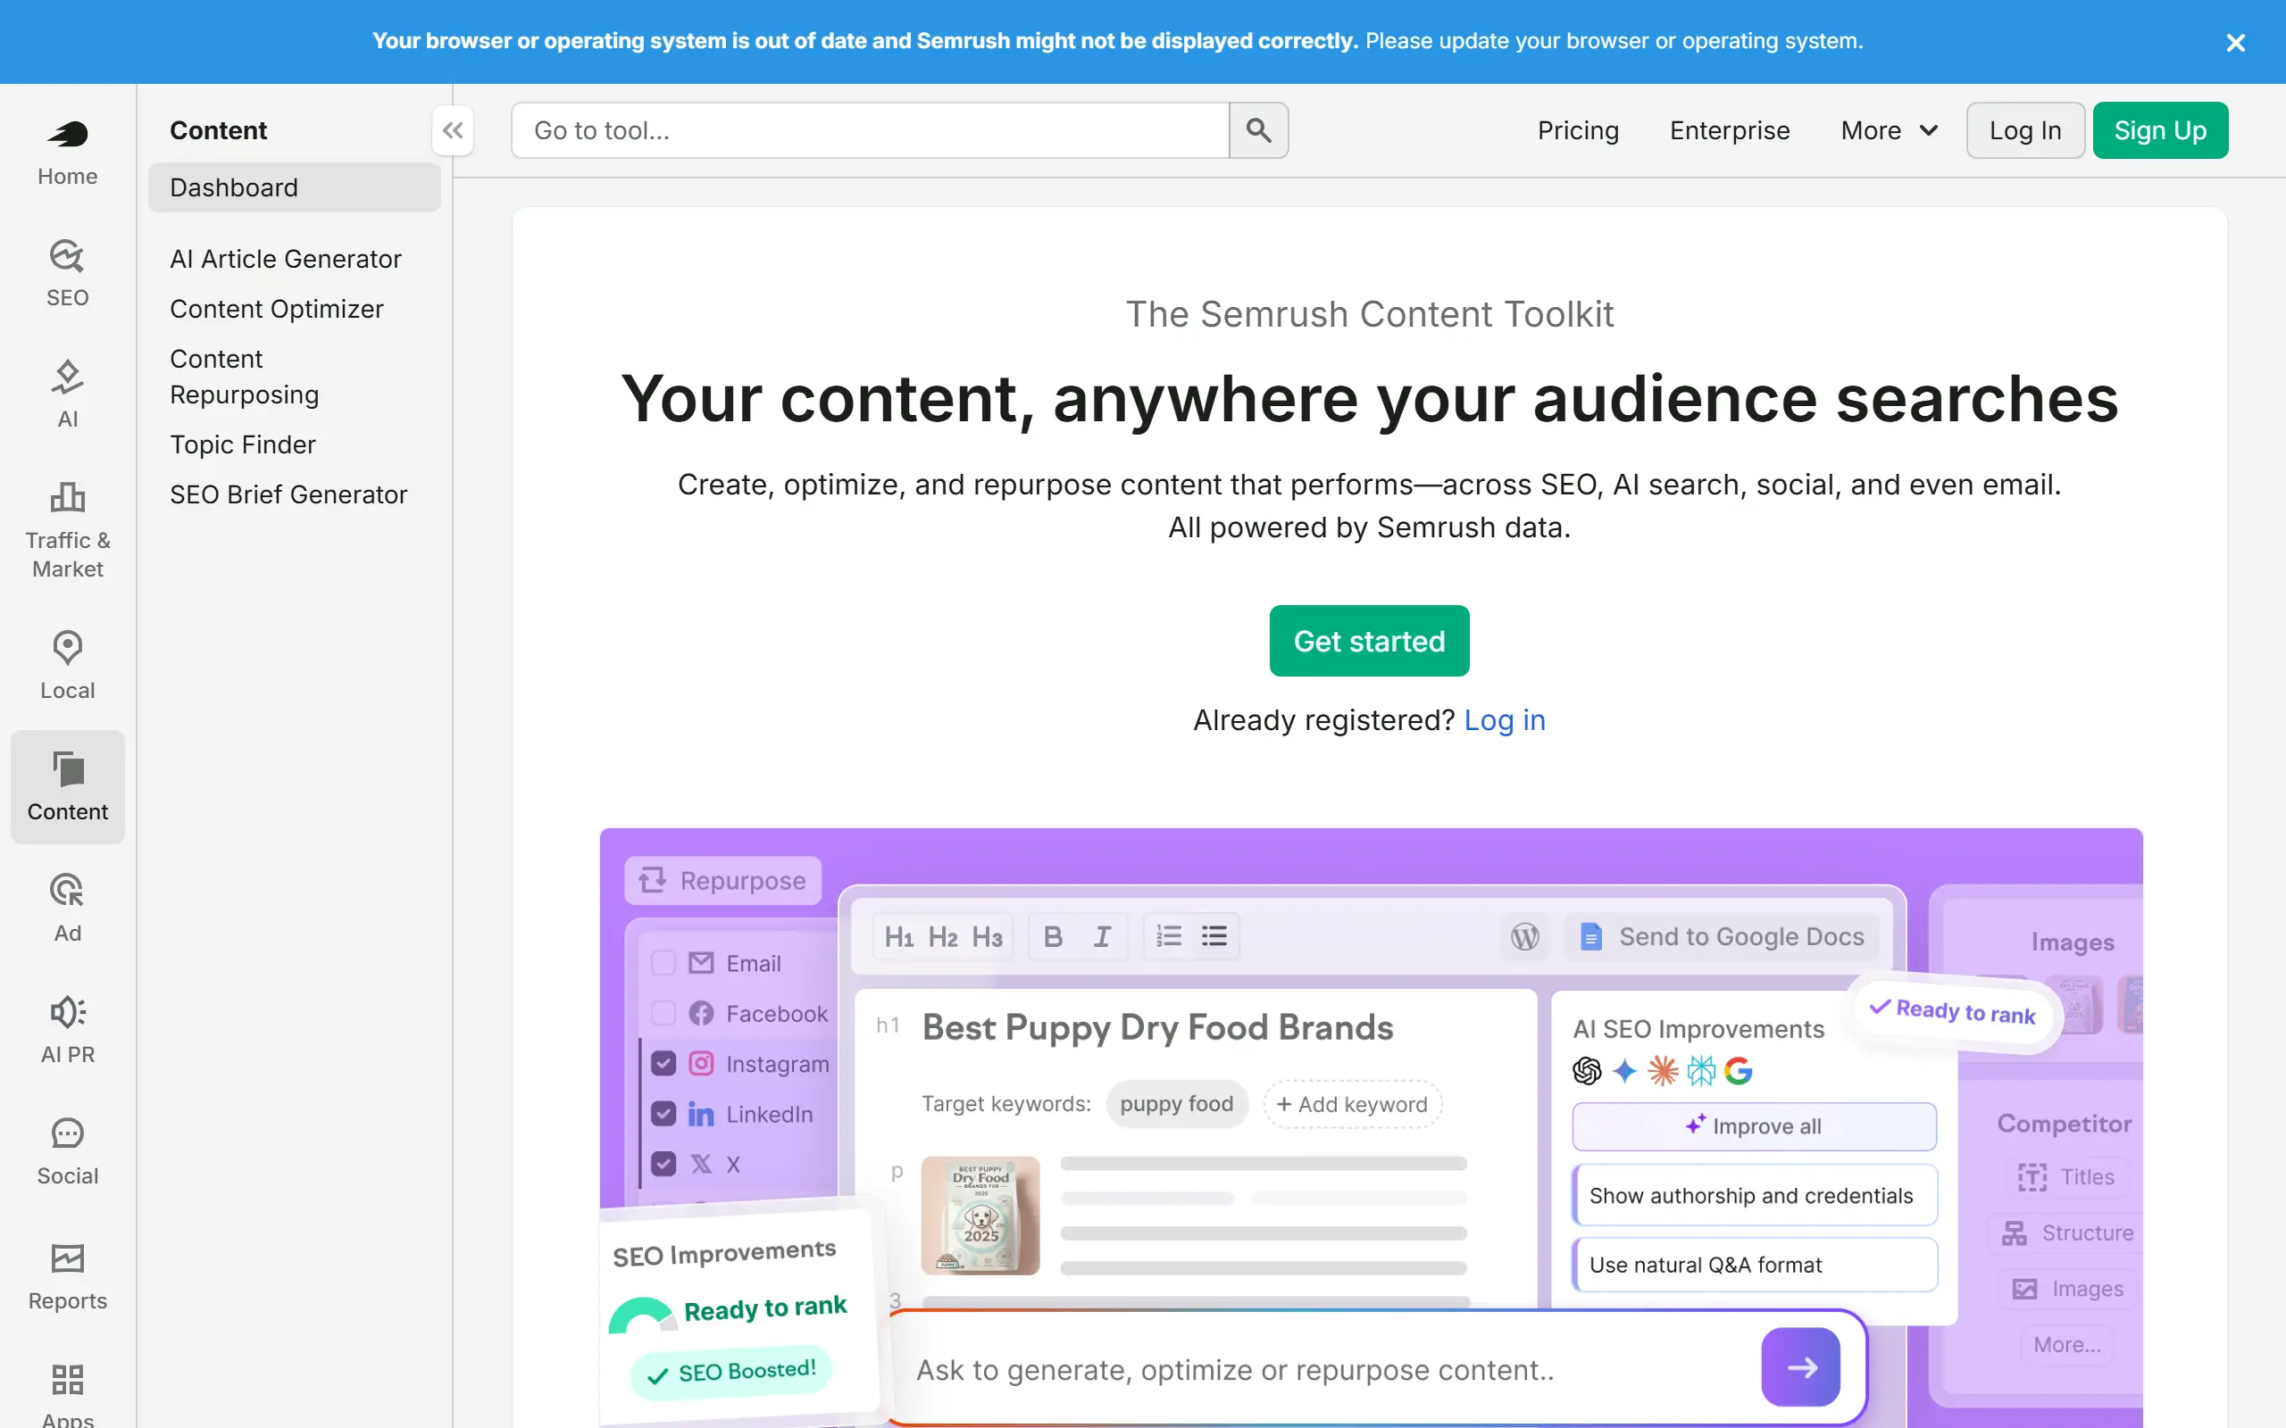
Task: Click Send to Google Docs
Action: click(x=1722, y=937)
